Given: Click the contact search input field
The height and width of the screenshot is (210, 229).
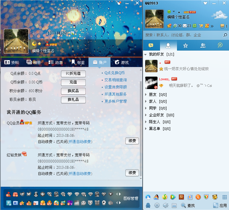Looking at the screenshot, I should [183, 35].
